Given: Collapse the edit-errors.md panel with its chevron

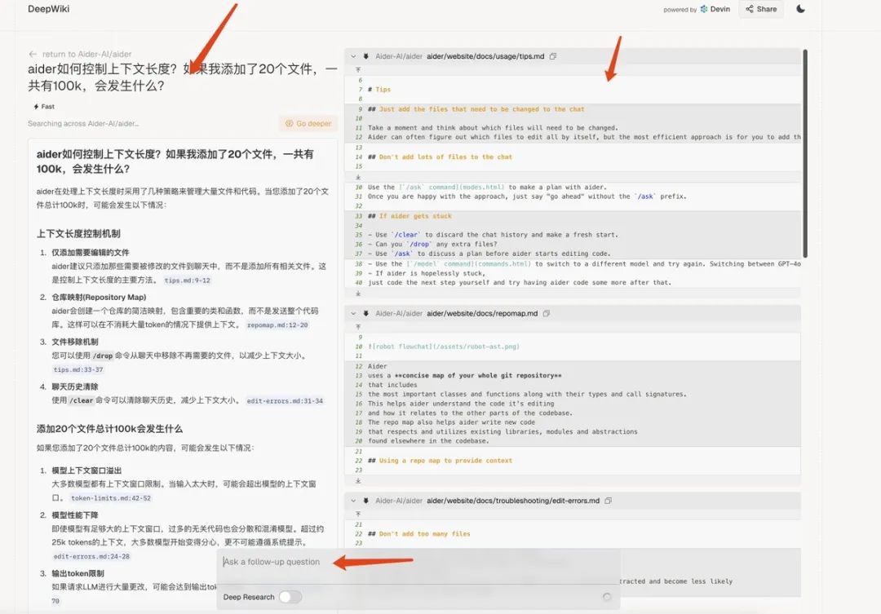Looking at the screenshot, I should [x=353, y=501].
